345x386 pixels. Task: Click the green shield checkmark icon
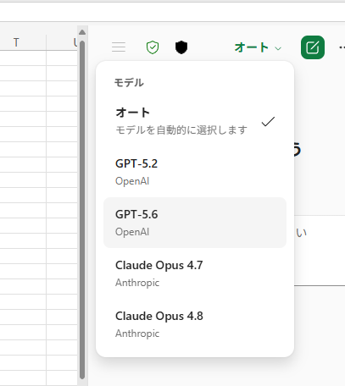click(153, 47)
